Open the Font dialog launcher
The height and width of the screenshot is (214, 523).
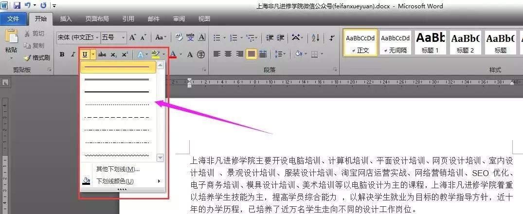tap(204, 70)
